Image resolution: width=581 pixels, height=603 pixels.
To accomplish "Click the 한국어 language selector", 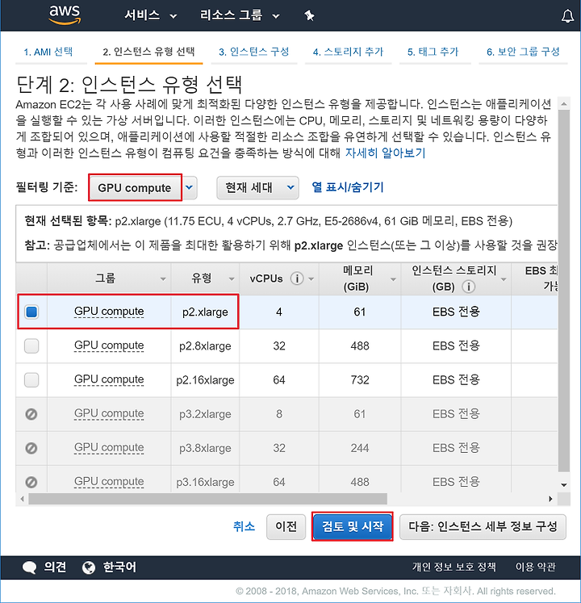I will coord(119,567).
